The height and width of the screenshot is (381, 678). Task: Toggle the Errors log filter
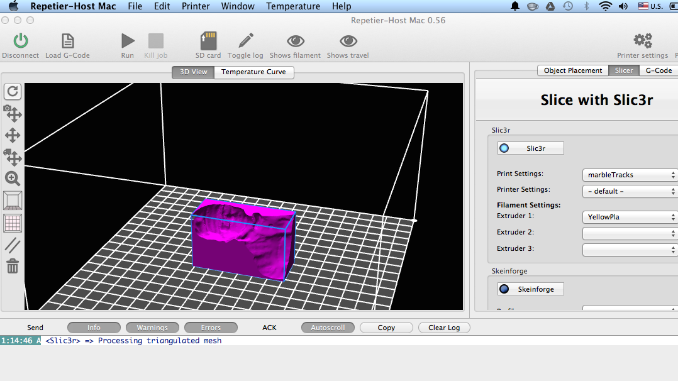(211, 328)
